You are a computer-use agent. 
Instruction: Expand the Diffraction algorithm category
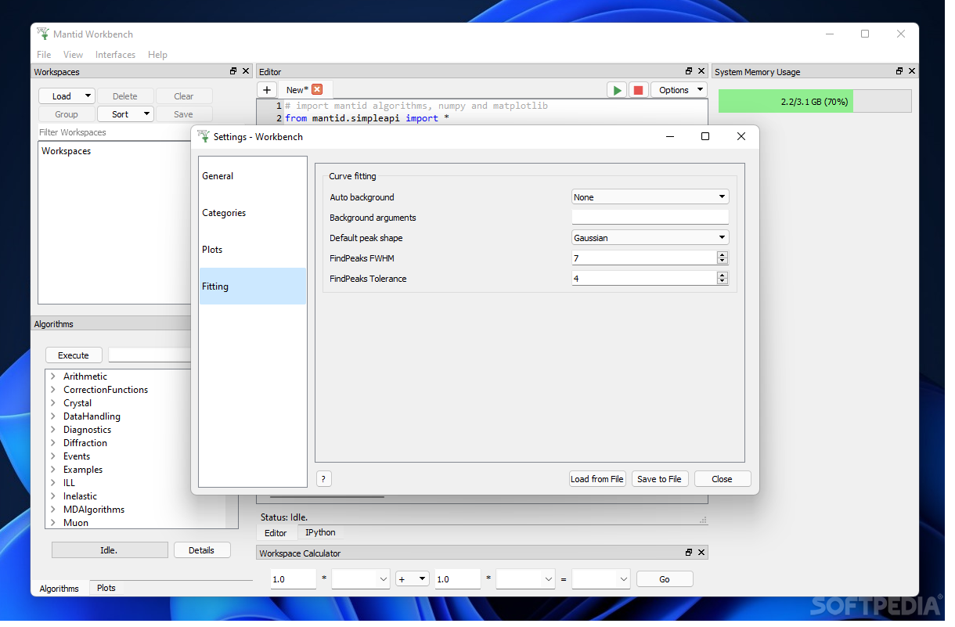(53, 443)
